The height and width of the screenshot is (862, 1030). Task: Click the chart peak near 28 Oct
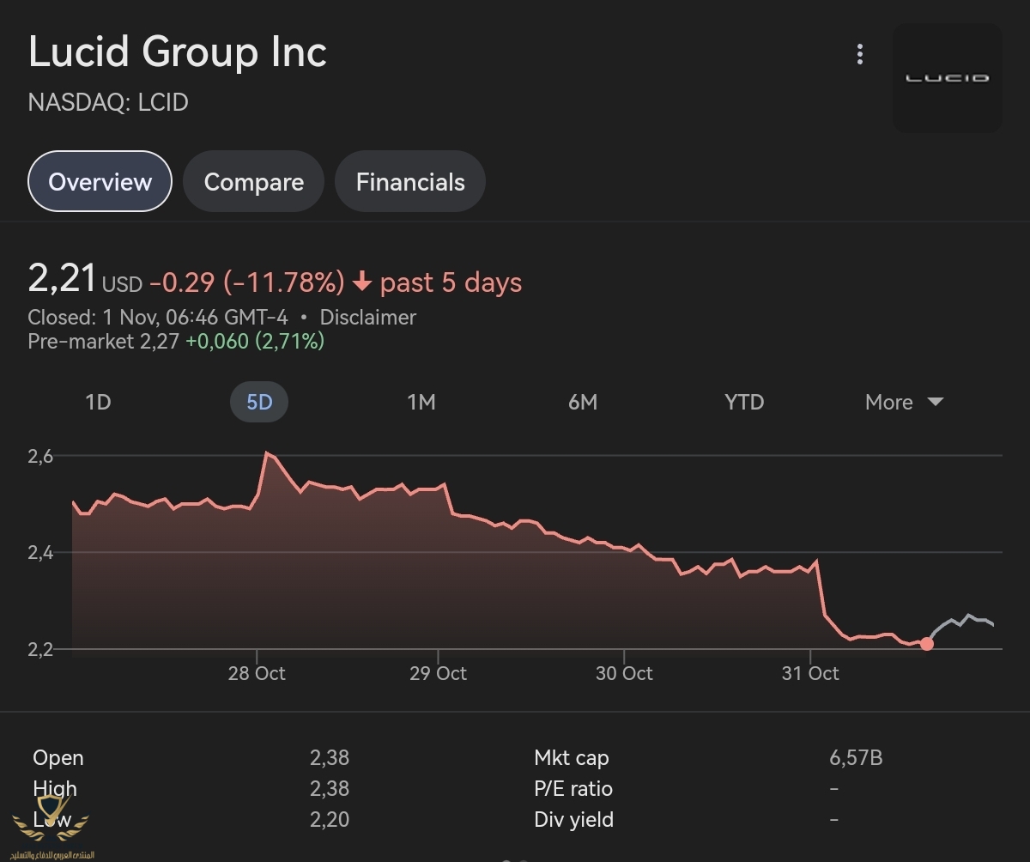(x=267, y=452)
